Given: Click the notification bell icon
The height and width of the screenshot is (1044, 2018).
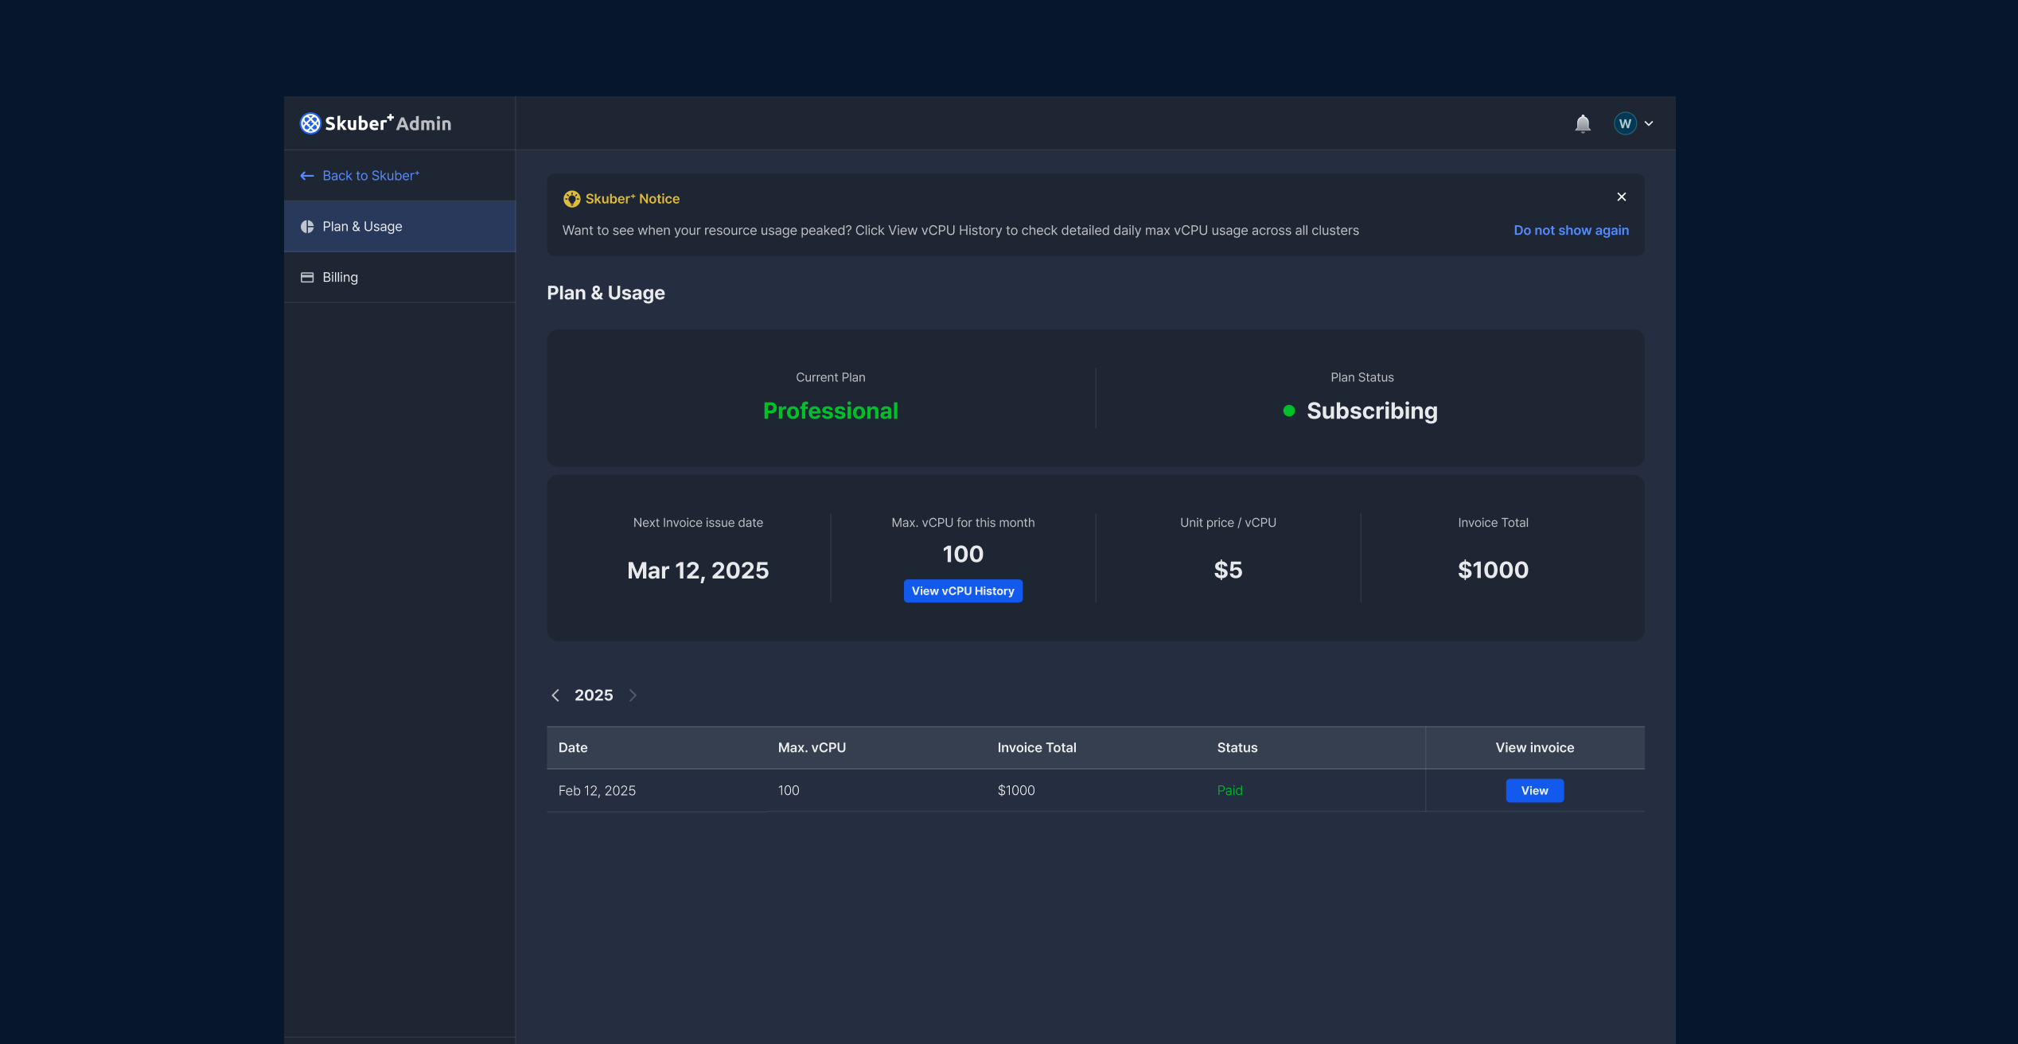Looking at the screenshot, I should pyautogui.click(x=1582, y=123).
